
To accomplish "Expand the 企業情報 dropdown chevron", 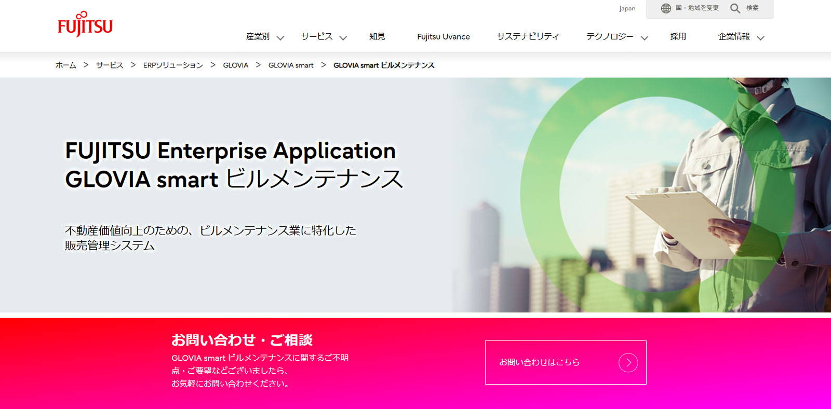I will [x=761, y=38].
